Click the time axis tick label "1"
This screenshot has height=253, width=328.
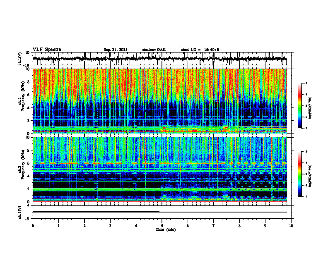click(x=58, y=226)
